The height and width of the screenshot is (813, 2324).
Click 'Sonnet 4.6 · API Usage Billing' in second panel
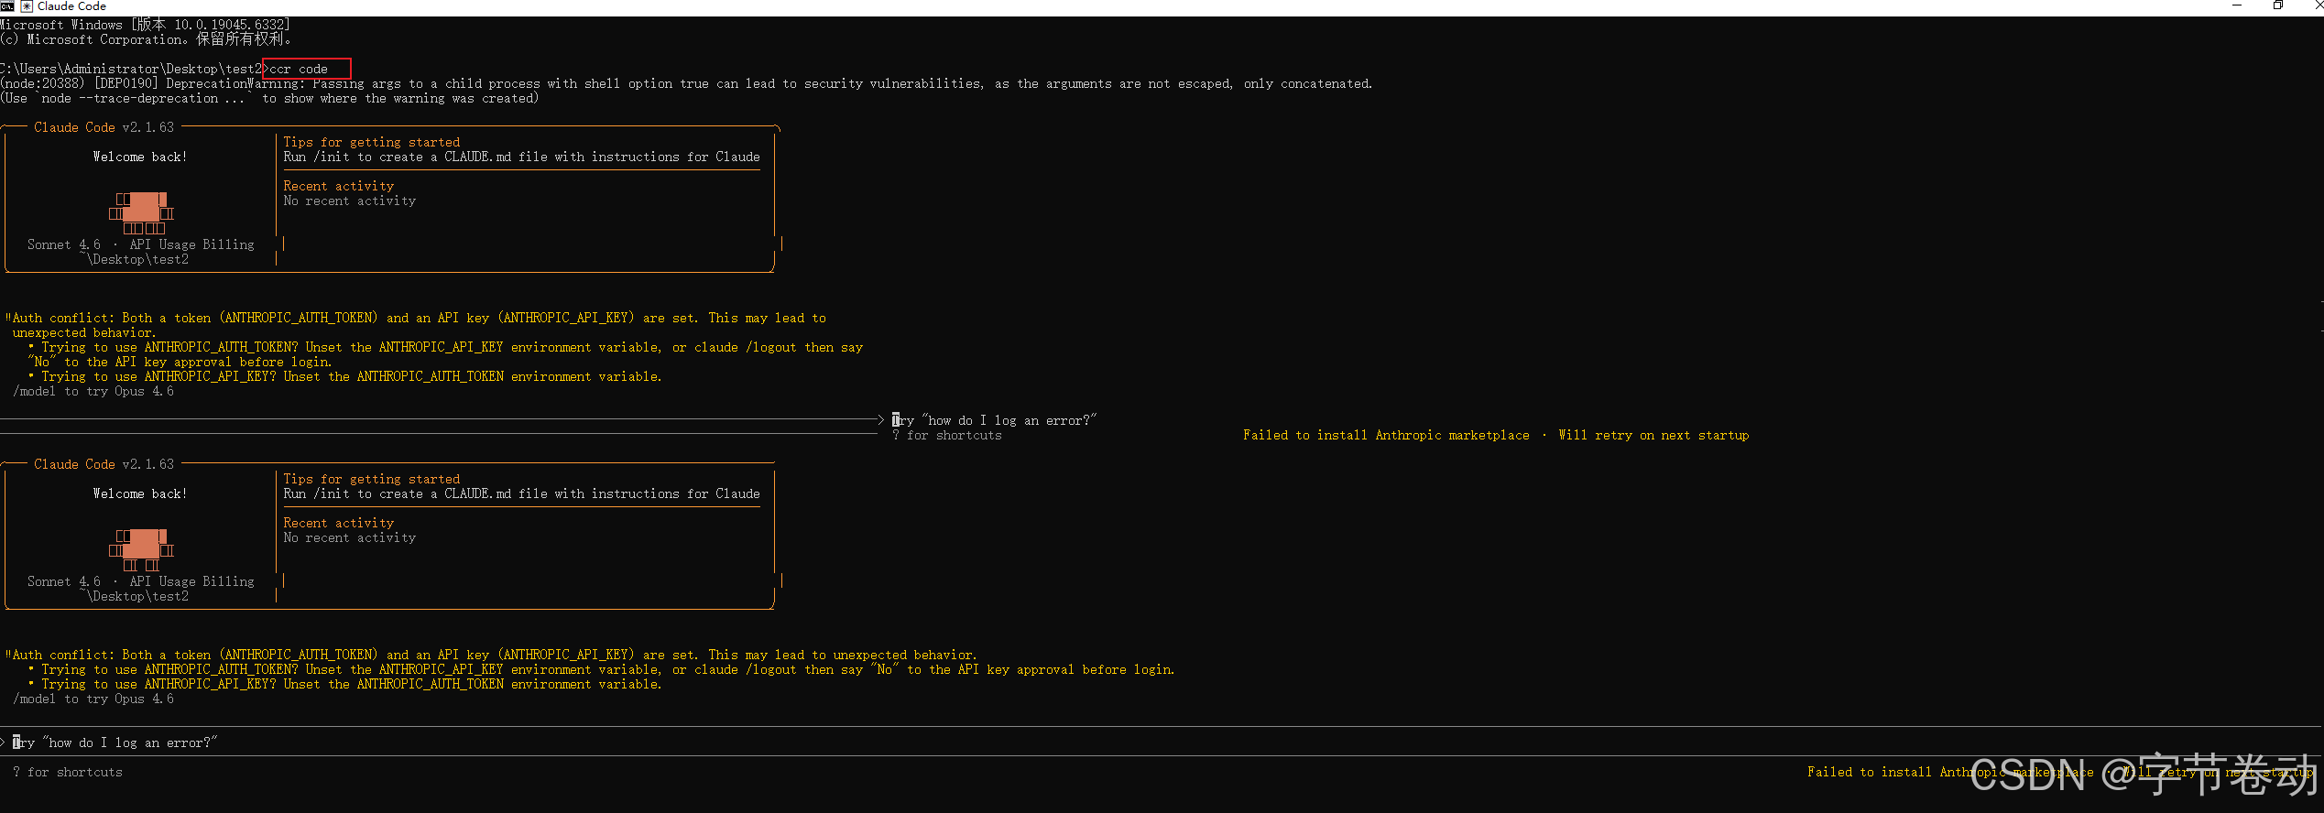pos(141,581)
